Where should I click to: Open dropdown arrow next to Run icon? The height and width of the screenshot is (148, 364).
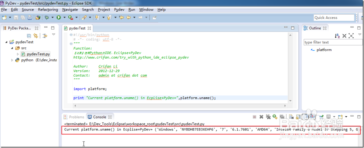point(64,17)
